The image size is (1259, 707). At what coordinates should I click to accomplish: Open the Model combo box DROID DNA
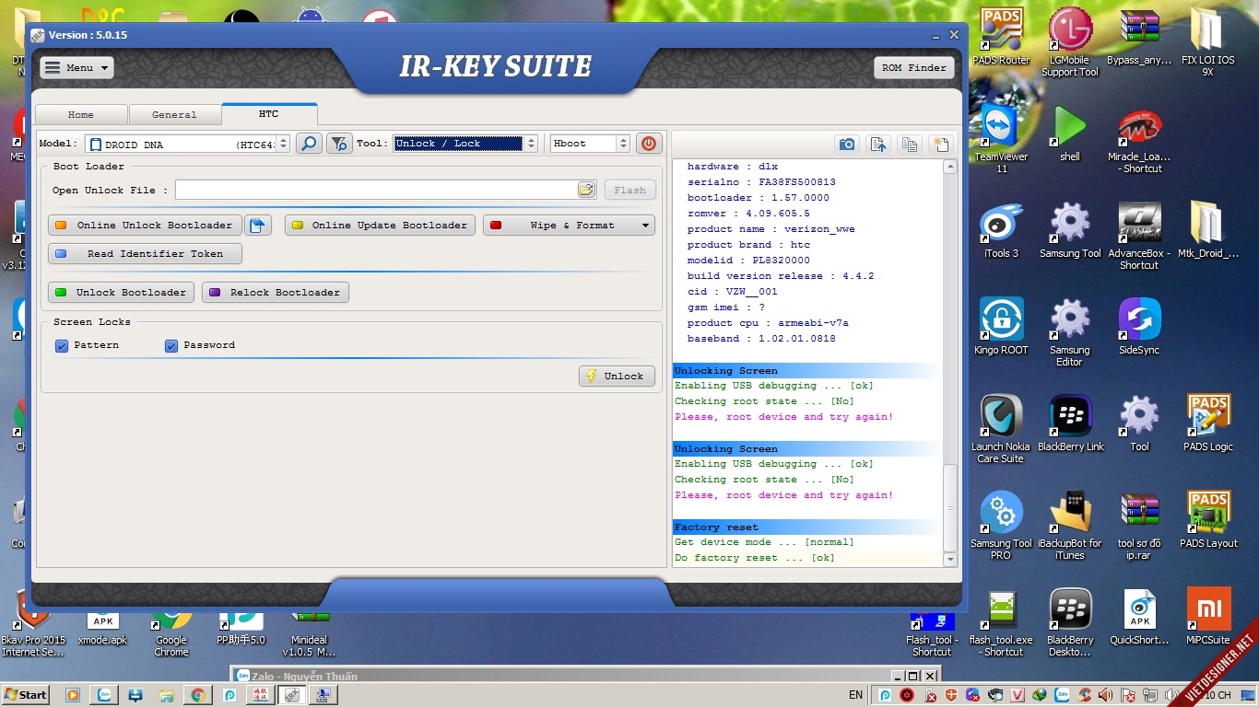pos(188,144)
